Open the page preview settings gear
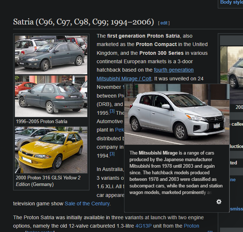This screenshot has height=232, width=243. click(219, 202)
